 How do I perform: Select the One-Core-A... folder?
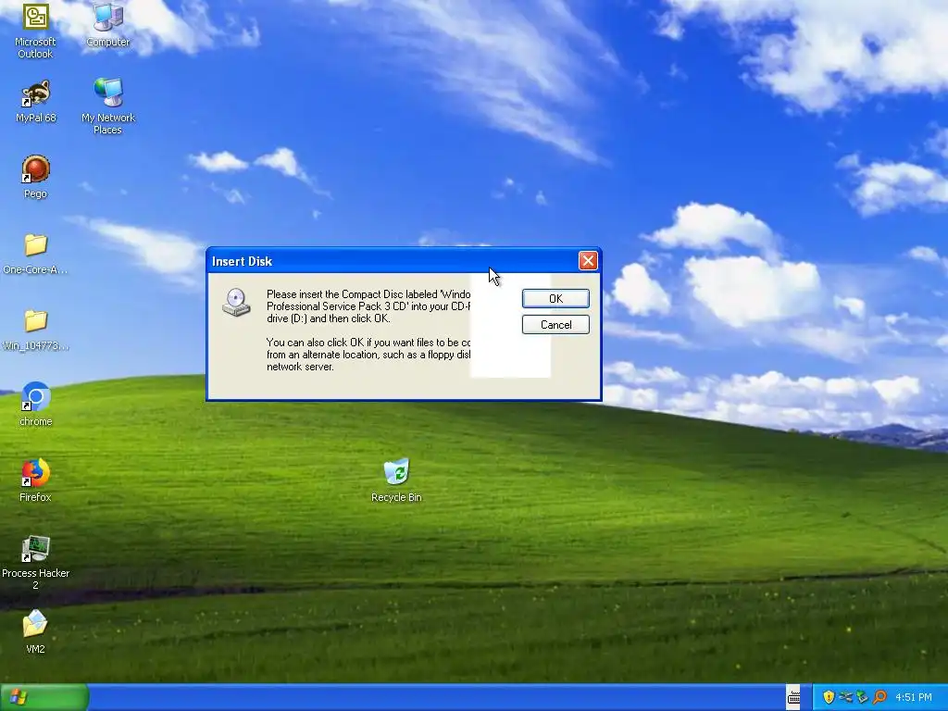(35, 254)
